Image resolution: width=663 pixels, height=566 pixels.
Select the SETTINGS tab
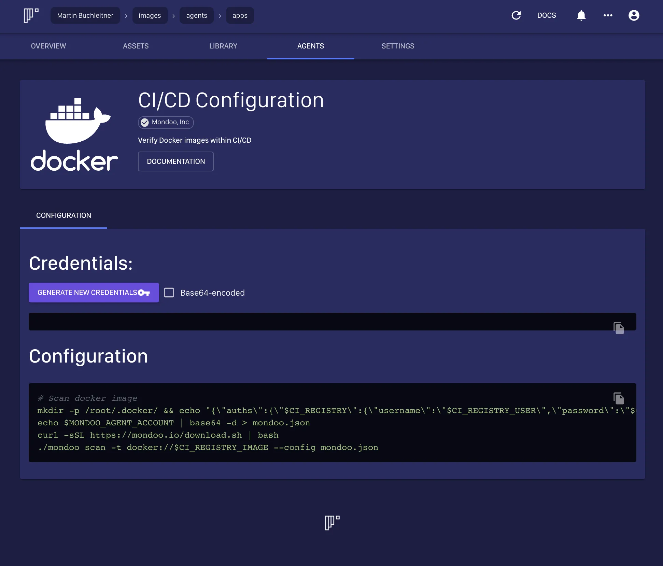(398, 46)
